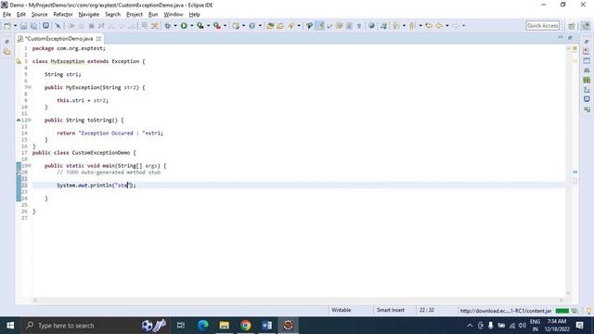The image size is (594, 334).
Task: Open the Debug configurations dropdown arrow
Action: [175, 26]
